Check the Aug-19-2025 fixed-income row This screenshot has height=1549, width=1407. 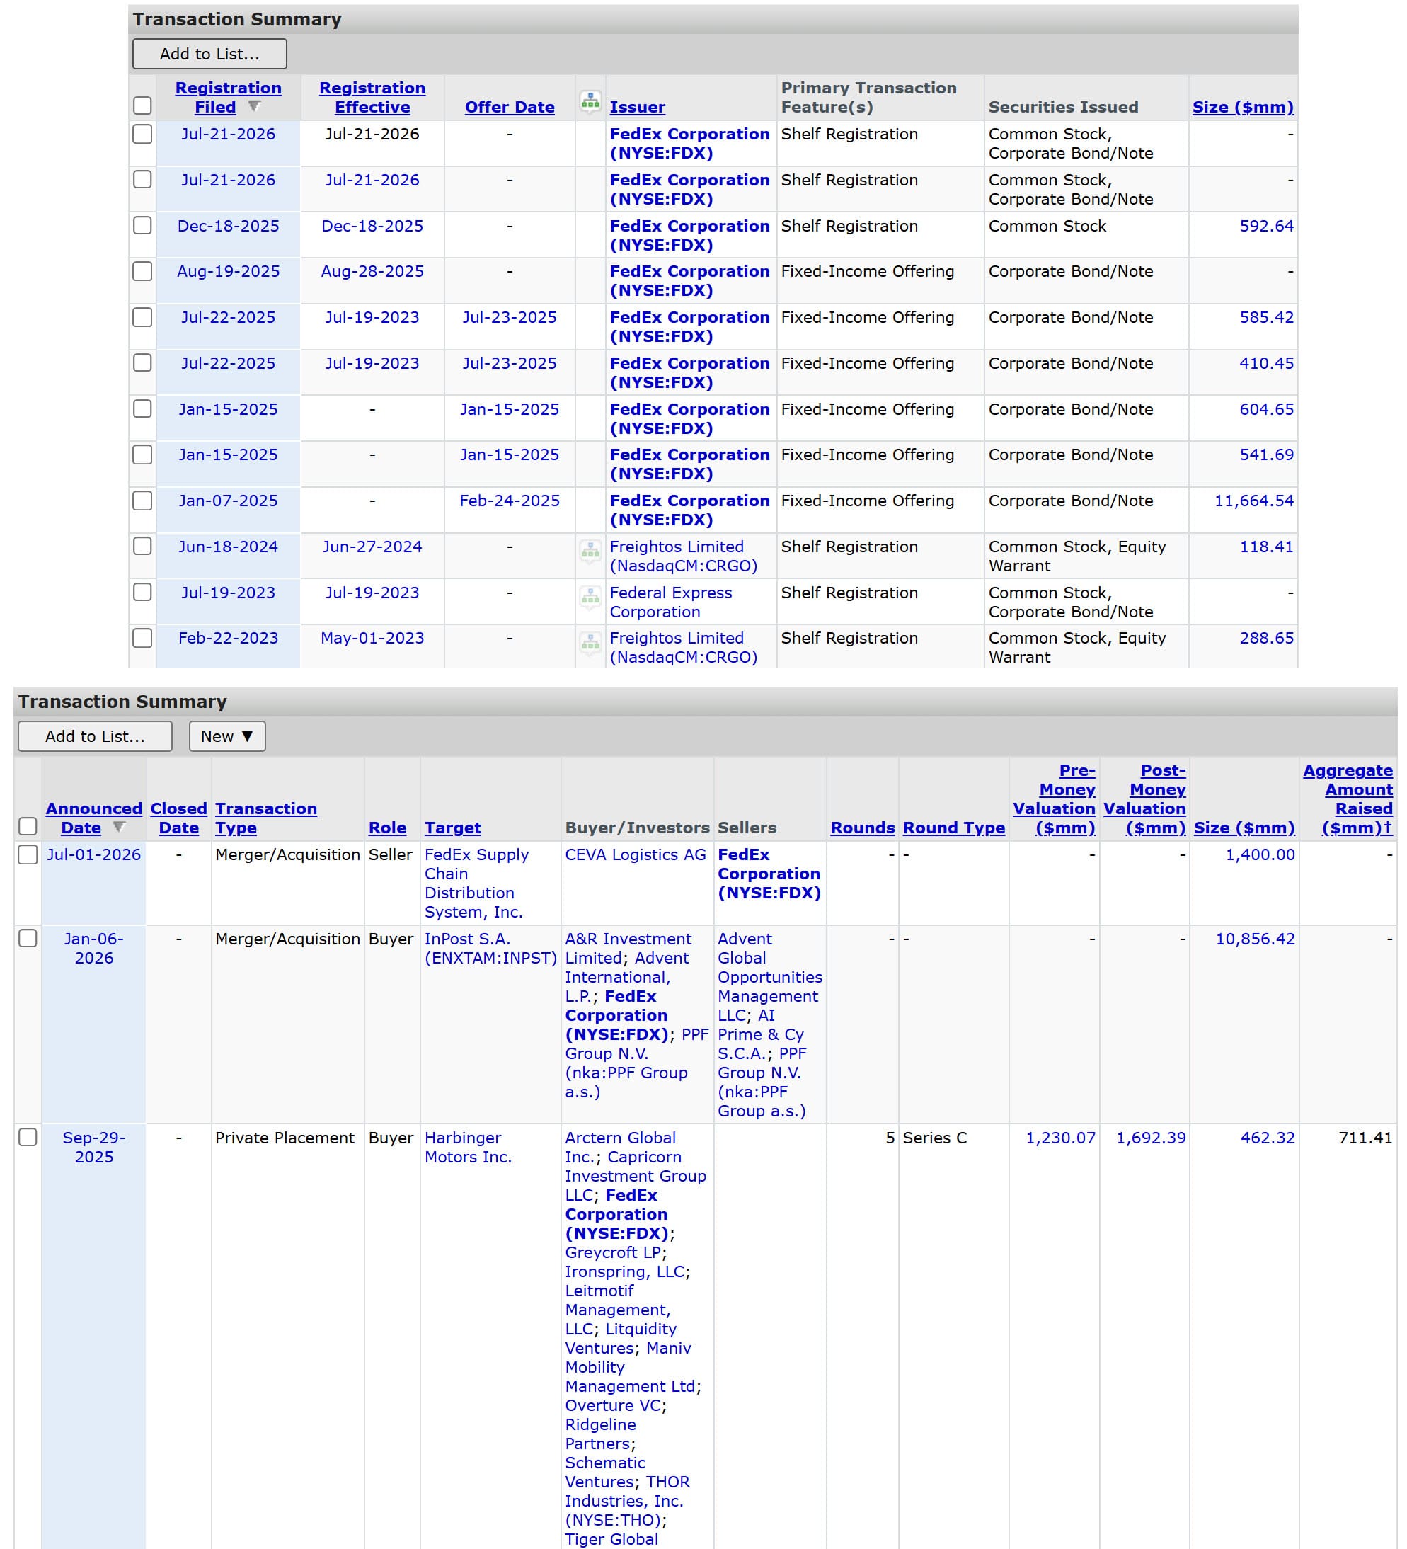[x=142, y=271]
